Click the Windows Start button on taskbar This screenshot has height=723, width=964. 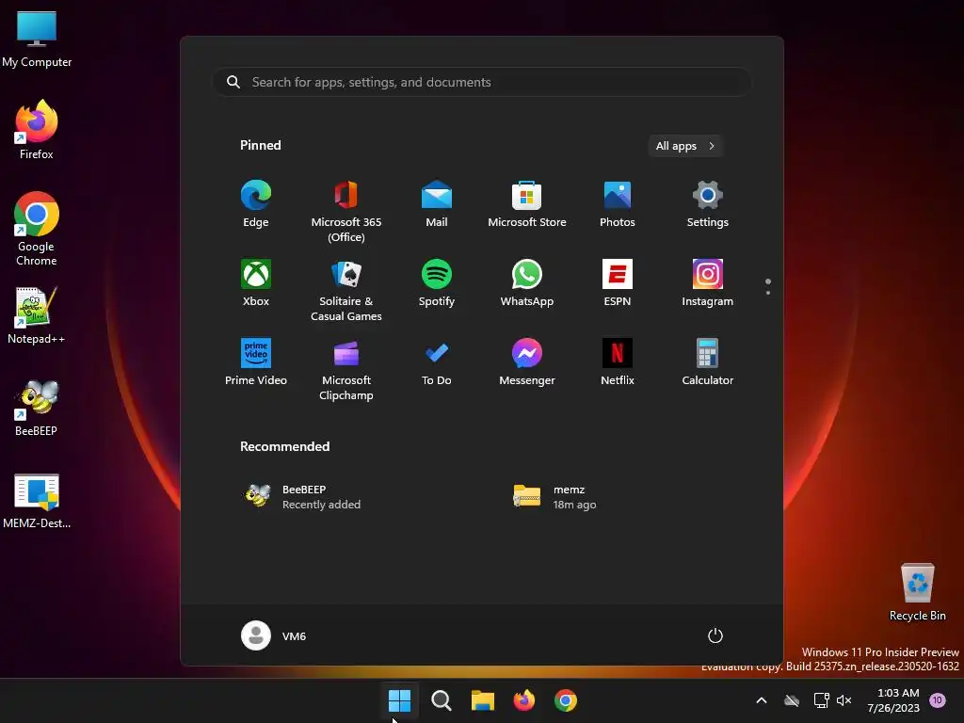pyautogui.click(x=399, y=700)
